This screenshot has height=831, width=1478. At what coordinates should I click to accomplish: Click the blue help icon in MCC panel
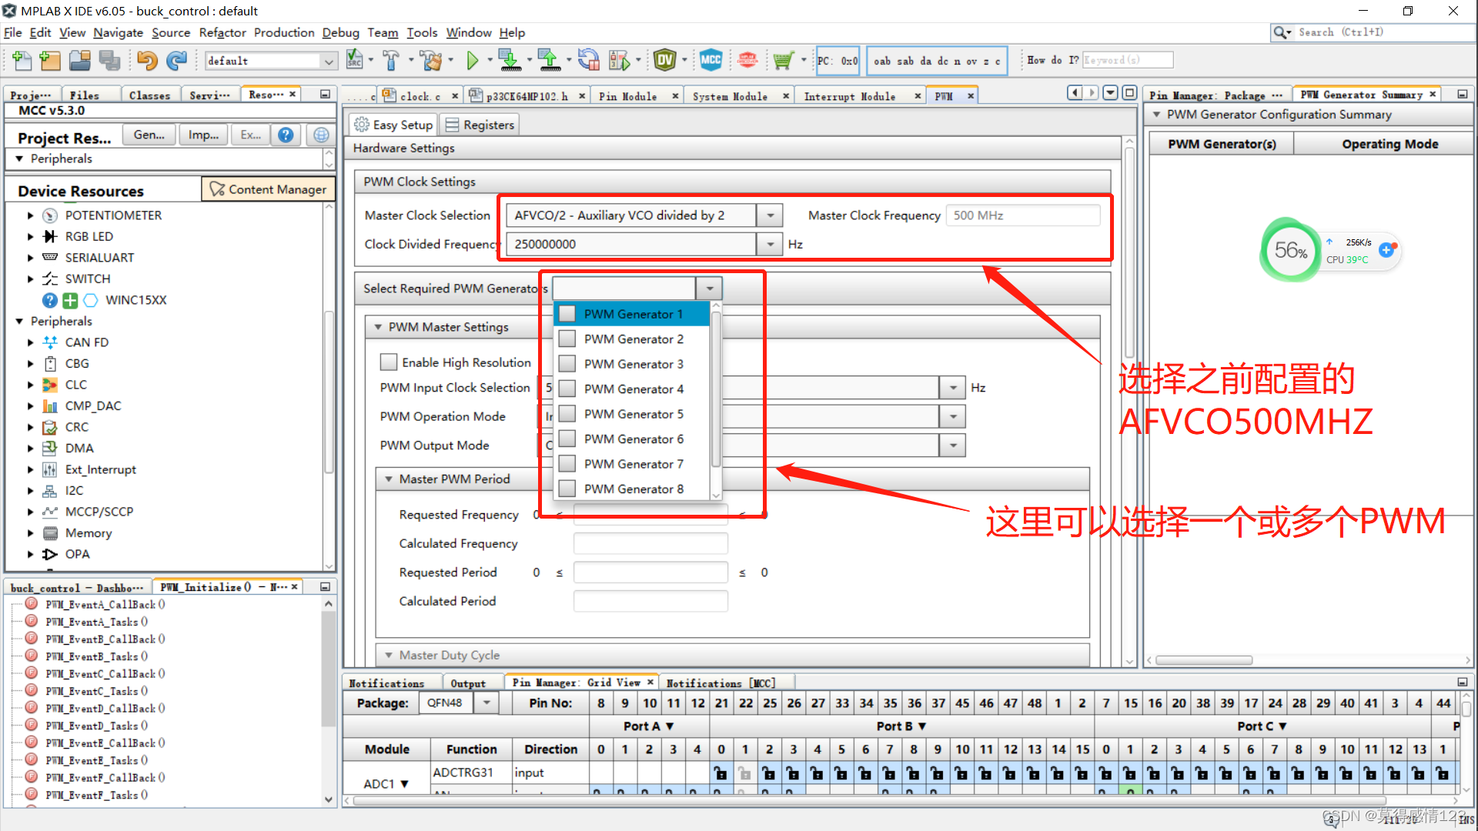(286, 135)
